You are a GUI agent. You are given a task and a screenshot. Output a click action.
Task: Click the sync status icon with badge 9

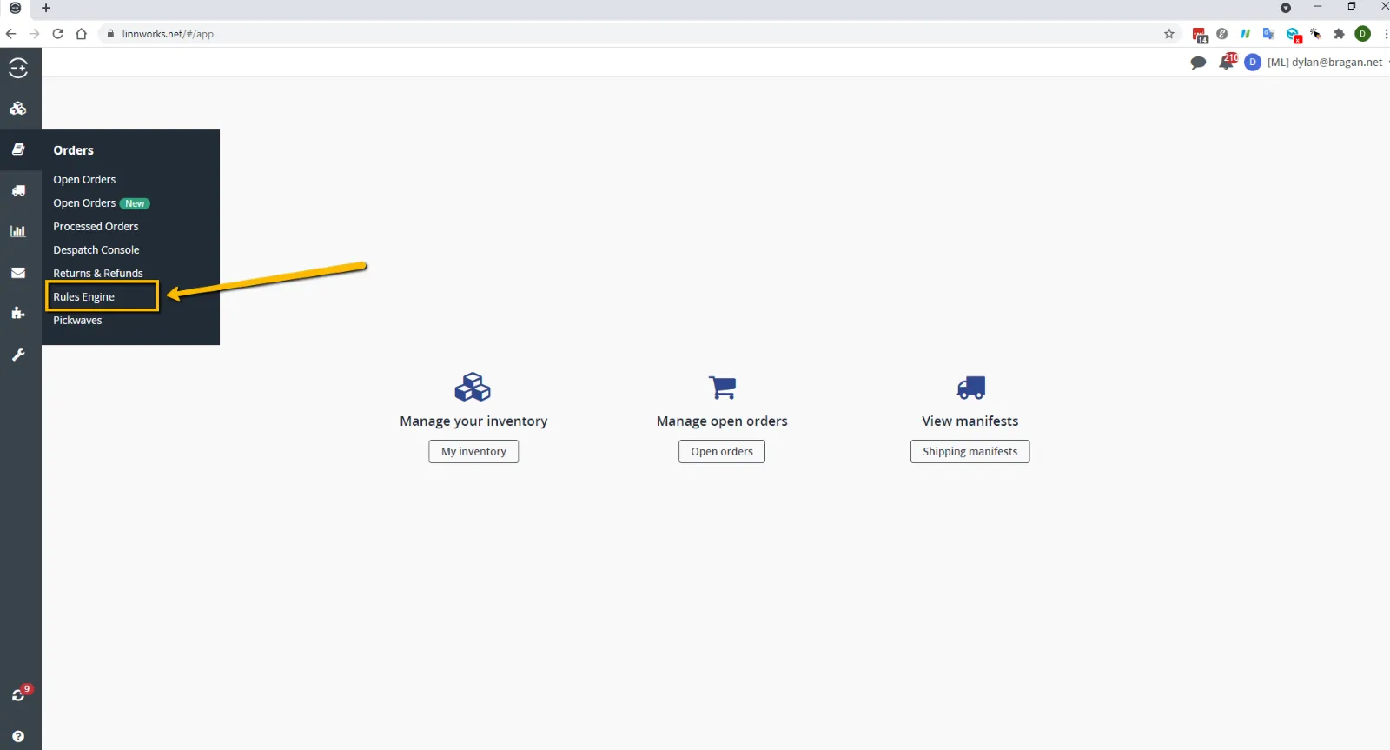coord(20,694)
